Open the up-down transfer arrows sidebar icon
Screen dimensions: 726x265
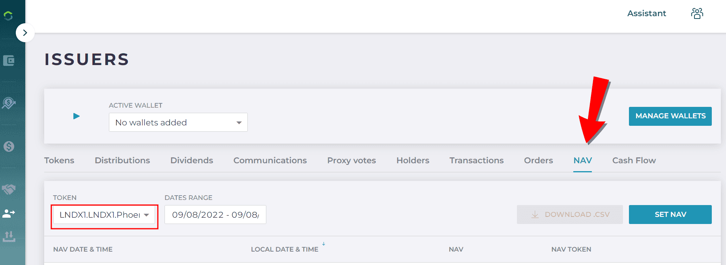[9, 237]
